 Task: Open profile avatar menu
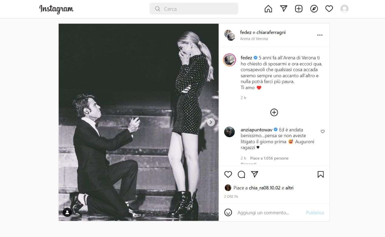point(344,9)
